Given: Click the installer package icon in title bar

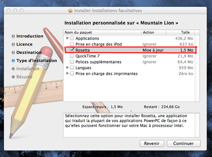Looking at the screenshot, I should [70, 10].
